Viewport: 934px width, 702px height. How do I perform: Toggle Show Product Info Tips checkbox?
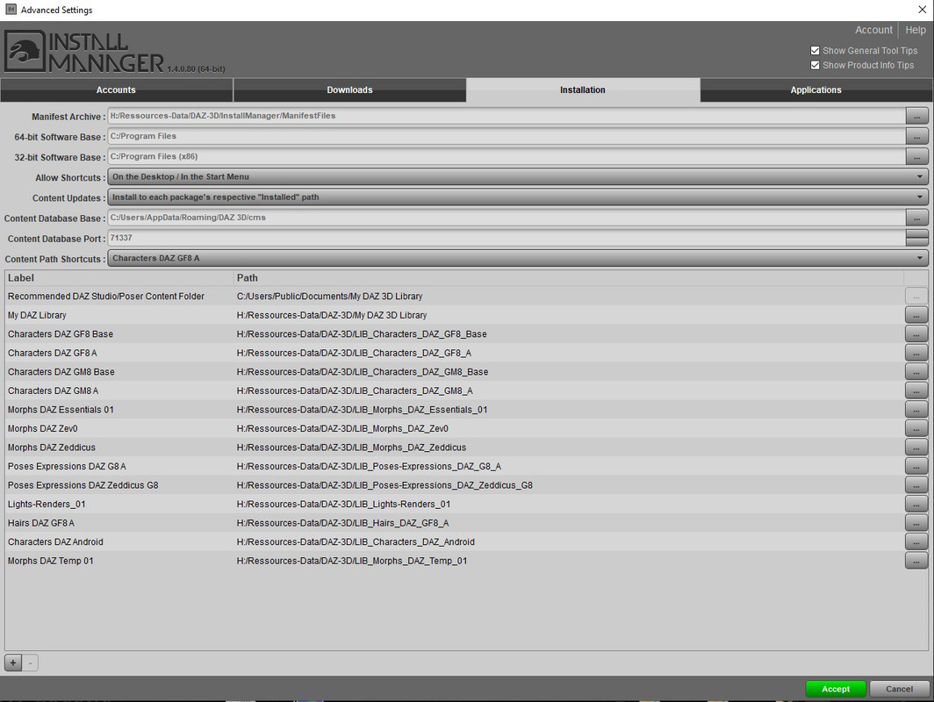point(815,65)
